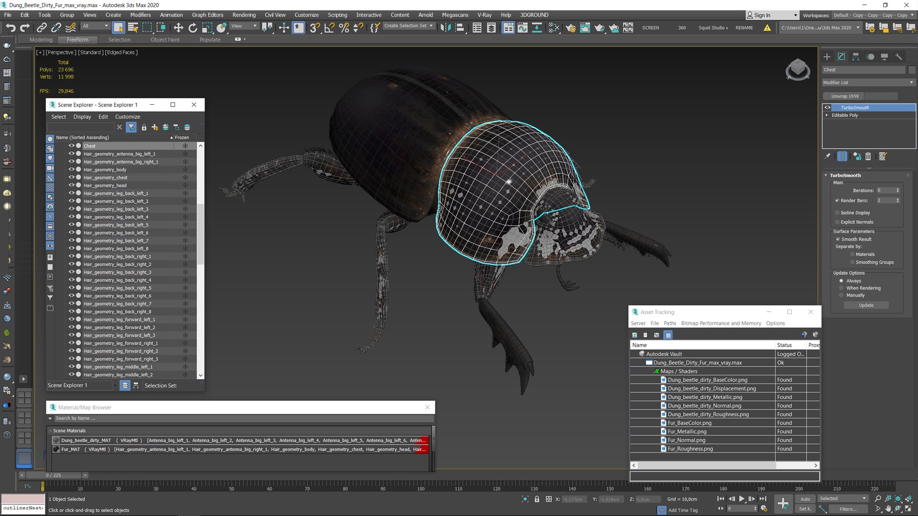
Task: Open the Workspaces dropdown
Action: [873, 15]
